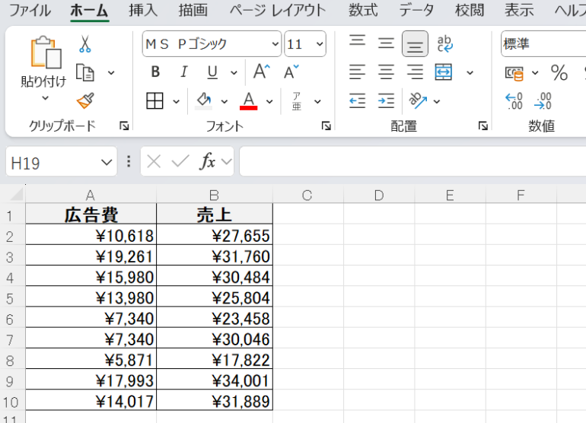Open the Insert Function fx dialog
Image resolution: width=586 pixels, height=423 pixels.
click(x=208, y=161)
